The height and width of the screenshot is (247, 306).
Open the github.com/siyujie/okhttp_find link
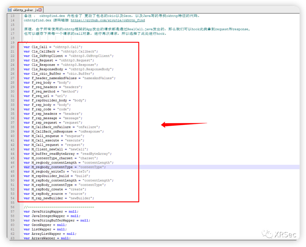coord(108,20)
